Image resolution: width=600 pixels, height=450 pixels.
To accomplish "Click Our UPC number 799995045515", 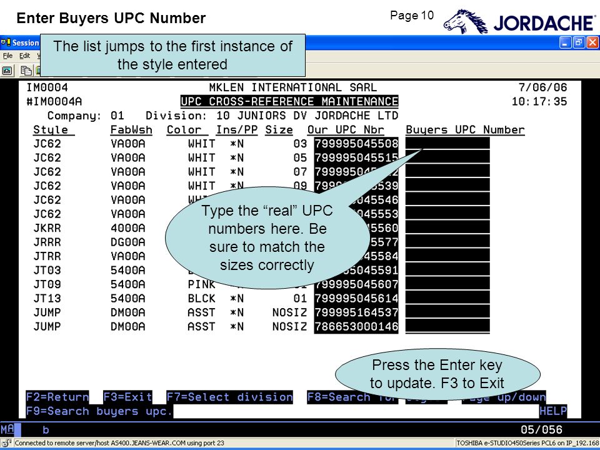I will 356,157.
